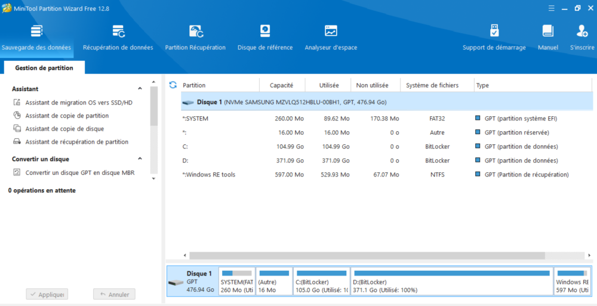Image resolution: width=597 pixels, height=306 pixels.
Task: Select the D: BitLocker block in disk map
Action: [451, 282]
